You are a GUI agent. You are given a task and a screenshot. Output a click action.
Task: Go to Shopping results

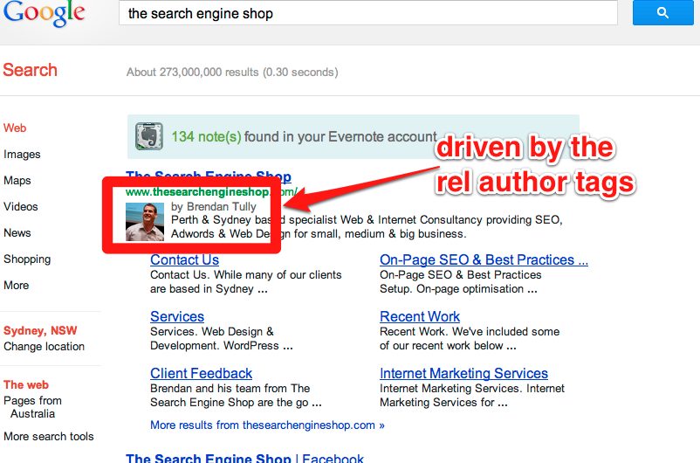(x=27, y=259)
